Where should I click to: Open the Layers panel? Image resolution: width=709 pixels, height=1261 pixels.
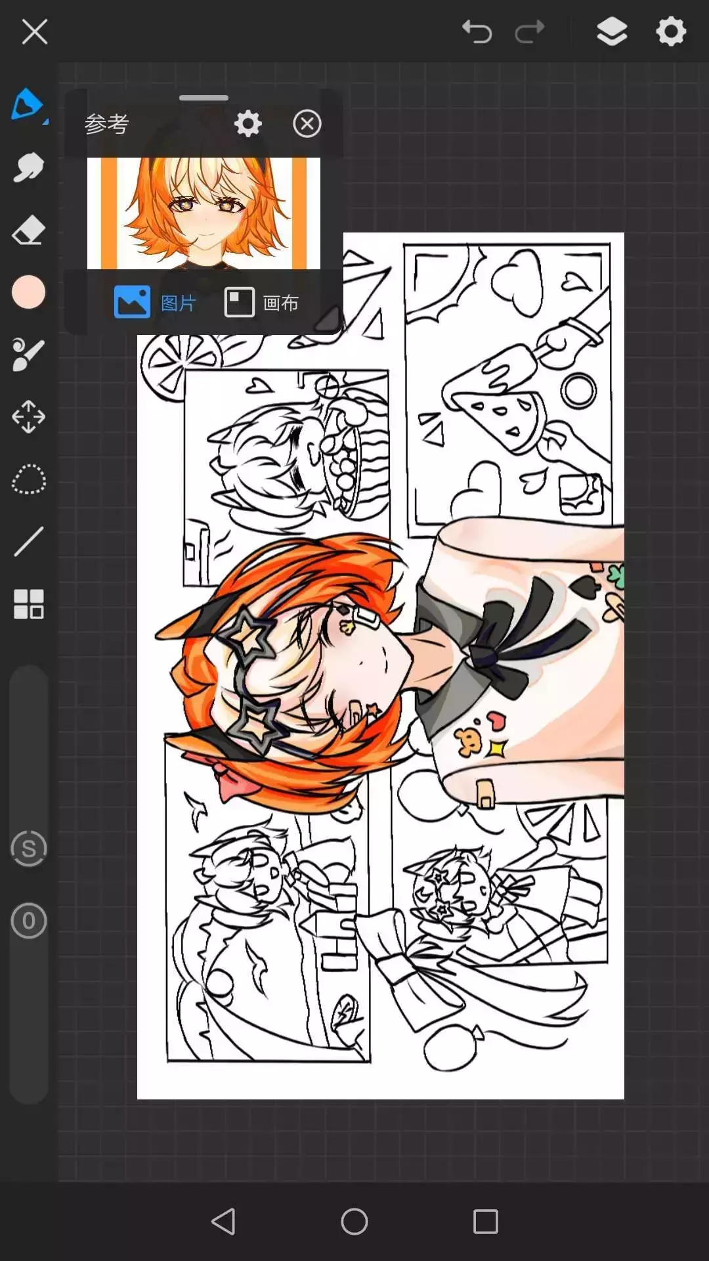click(612, 32)
